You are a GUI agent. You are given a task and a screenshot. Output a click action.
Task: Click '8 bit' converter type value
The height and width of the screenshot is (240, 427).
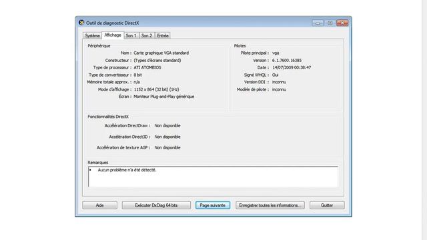click(x=137, y=75)
